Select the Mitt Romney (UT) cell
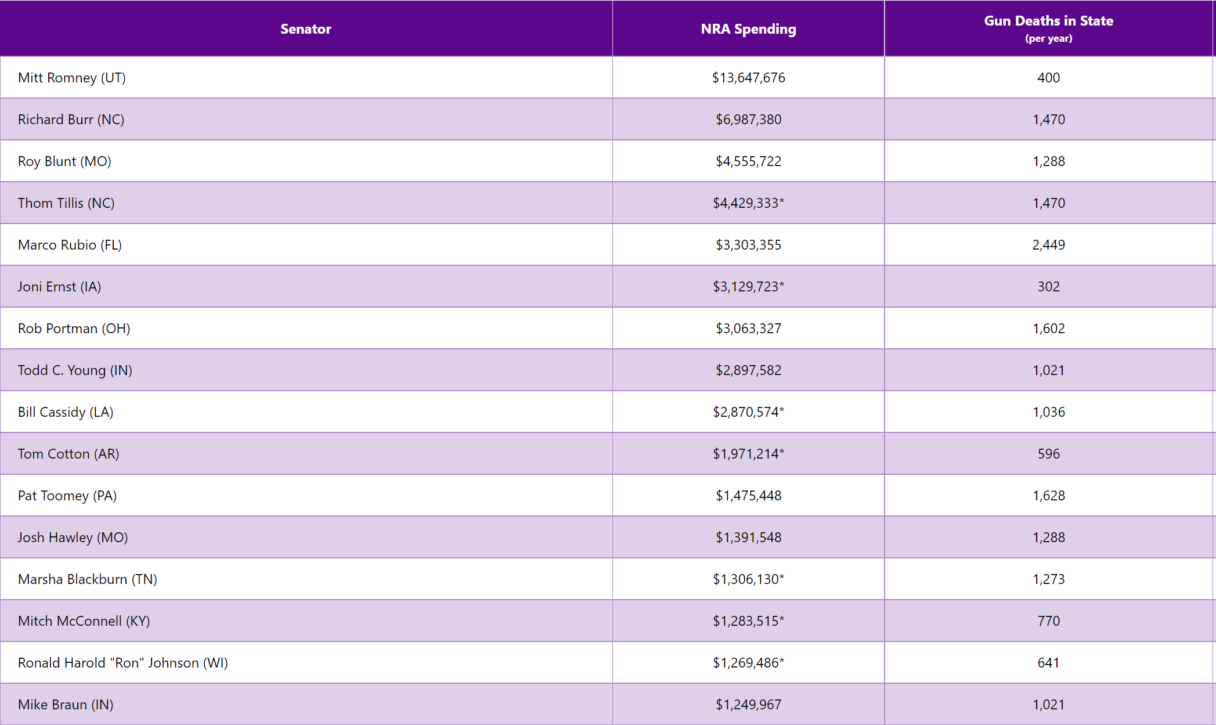This screenshot has height=725, width=1216. click(x=72, y=78)
